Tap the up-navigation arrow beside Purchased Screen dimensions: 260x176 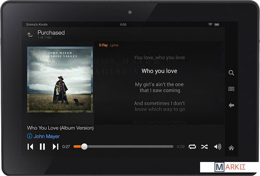tap(30, 35)
